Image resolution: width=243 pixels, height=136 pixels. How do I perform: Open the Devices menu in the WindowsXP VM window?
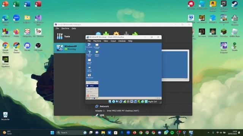click(x=122, y=41)
